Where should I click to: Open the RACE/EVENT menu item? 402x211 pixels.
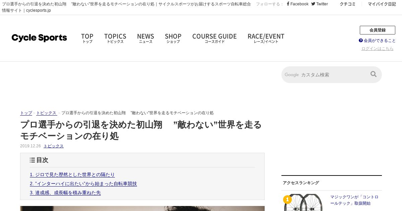[x=266, y=38]
